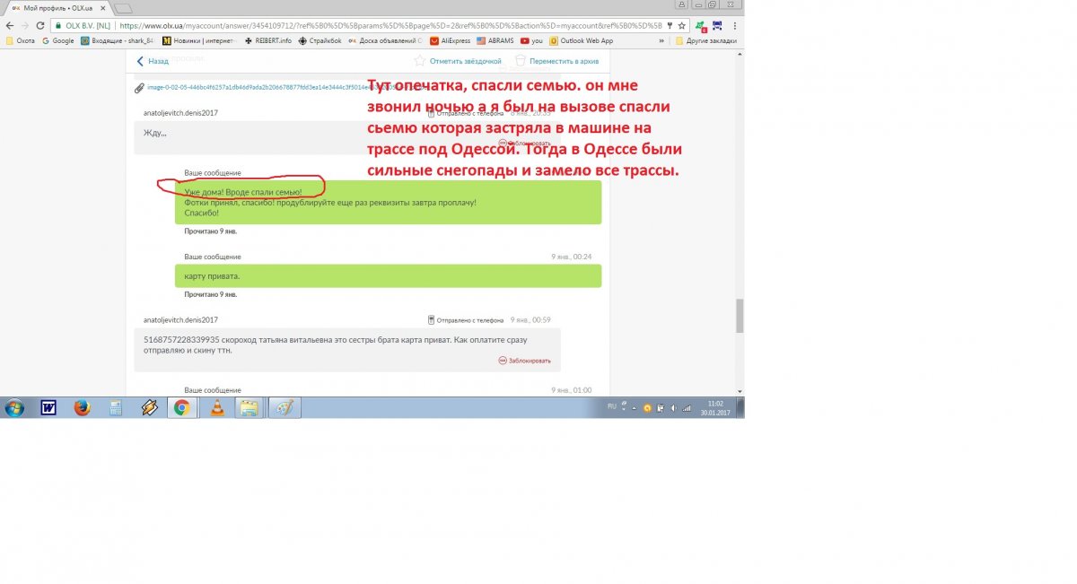Open Доска объявлений OLX bookmark
This screenshot has width=1077, height=584.
(x=386, y=40)
